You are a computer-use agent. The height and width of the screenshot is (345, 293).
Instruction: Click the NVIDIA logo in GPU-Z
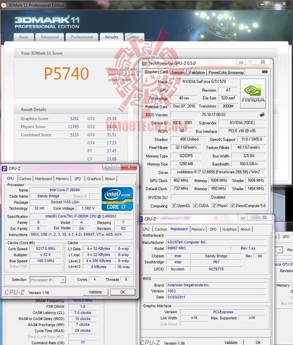(x=253, y=93)
